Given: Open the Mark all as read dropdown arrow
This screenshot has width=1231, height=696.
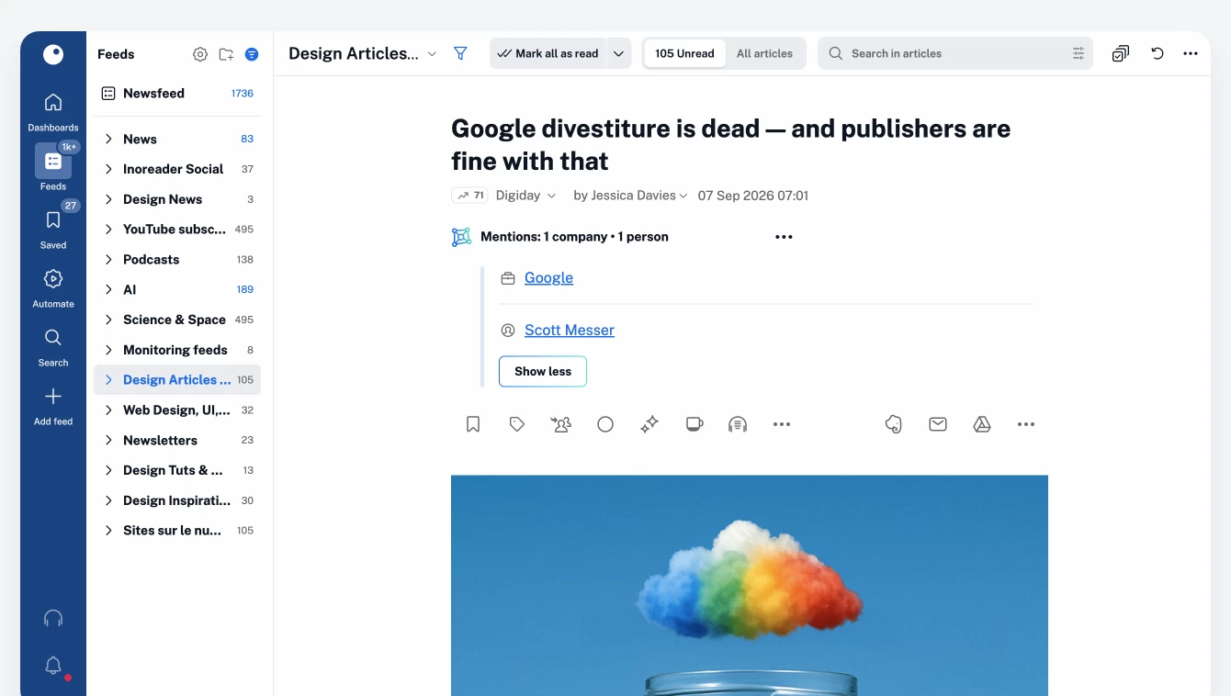Looking at the screenshot, I should point(619,53).
